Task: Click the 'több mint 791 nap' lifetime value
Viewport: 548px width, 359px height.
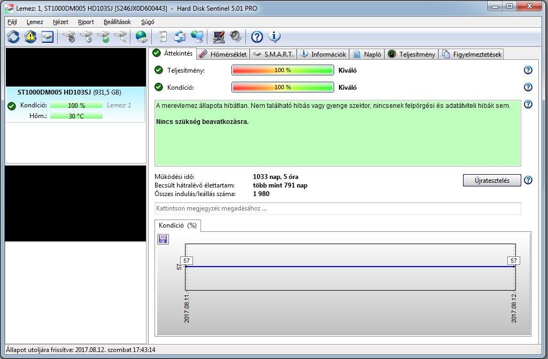Action: point(280,185)
